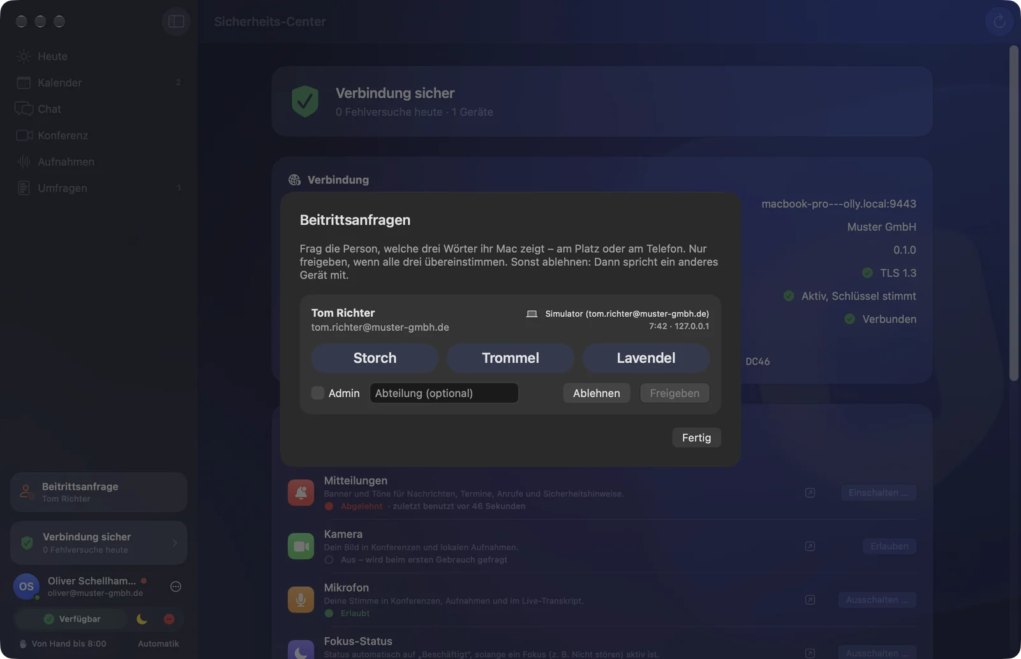Select the word Trommel

(x=511, y=358)
